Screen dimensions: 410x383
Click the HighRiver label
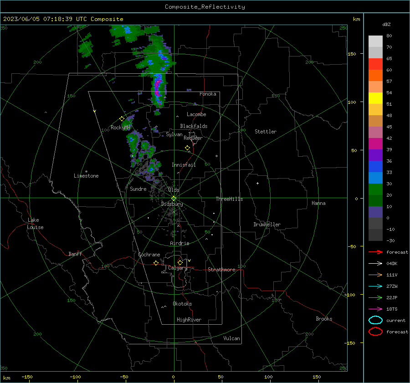[x=189, y=320]
